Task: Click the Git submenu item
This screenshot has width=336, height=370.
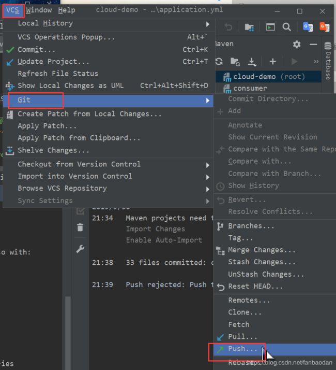Action: click(108, 101)
